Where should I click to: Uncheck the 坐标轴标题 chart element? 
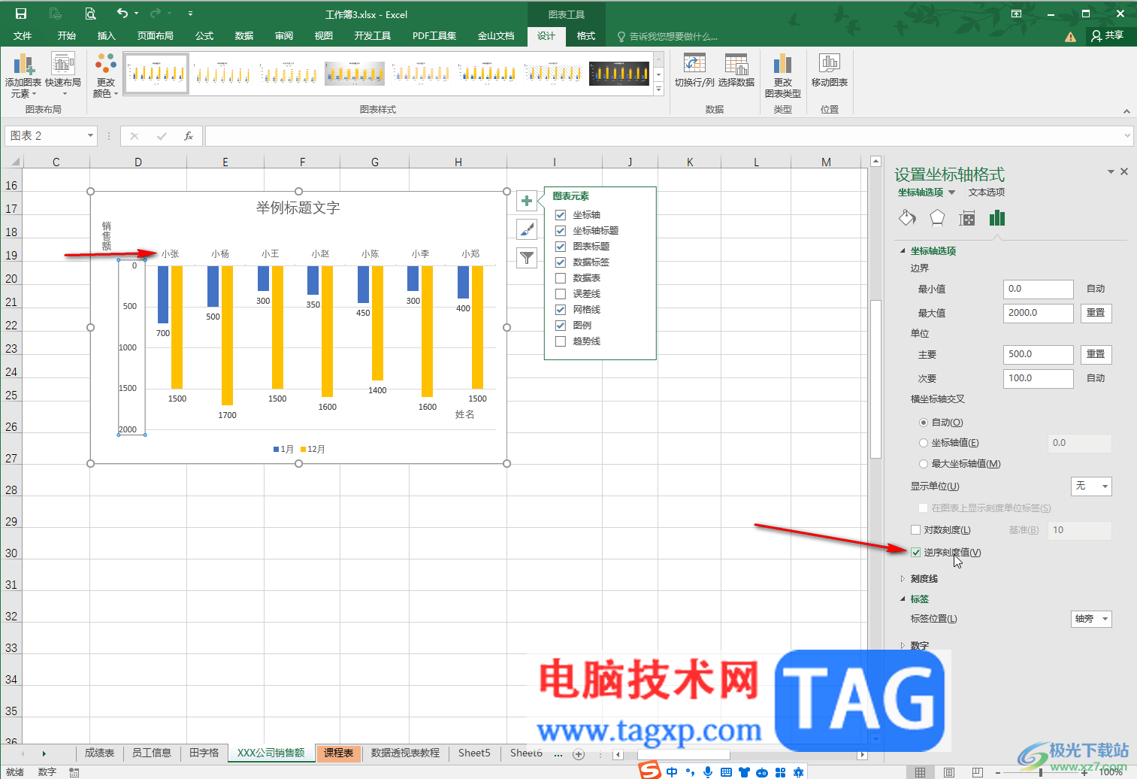561,231
